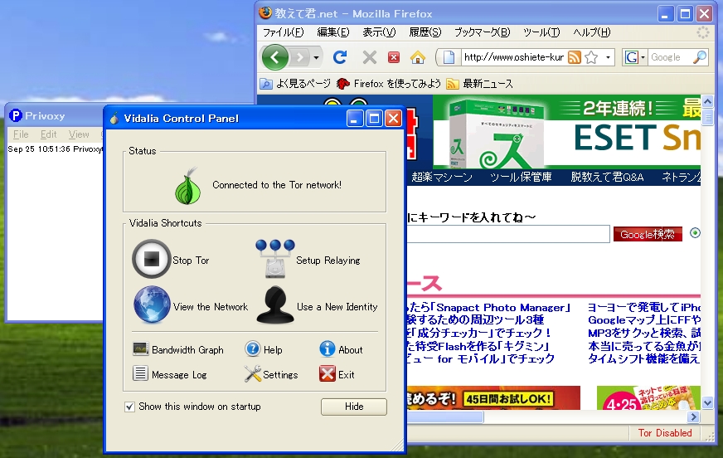Viewport: 723px width, 458px height.
Task: Open the ツール(T) menu in Firefox
Action: click(x=541, y=32)
